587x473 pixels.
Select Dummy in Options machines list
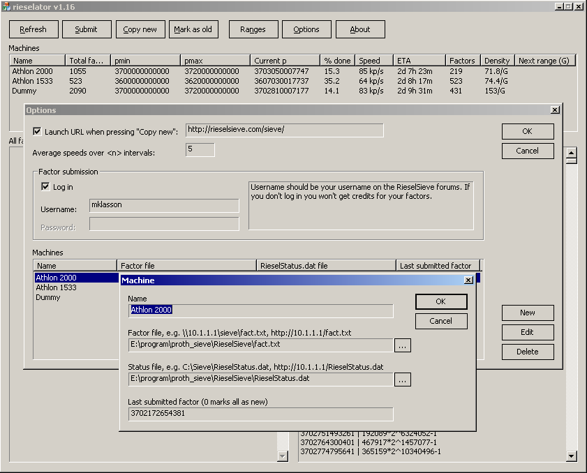(48, 297)
